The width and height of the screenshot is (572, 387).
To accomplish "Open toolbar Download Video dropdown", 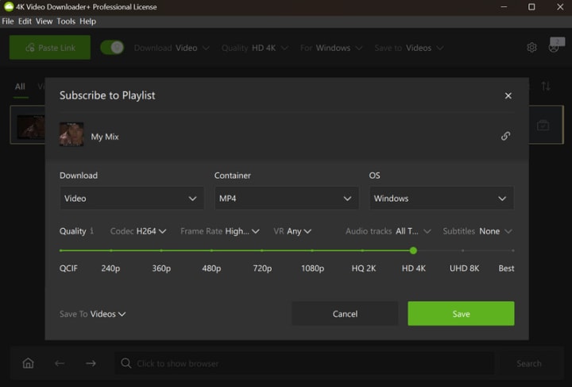I will 172,48.
